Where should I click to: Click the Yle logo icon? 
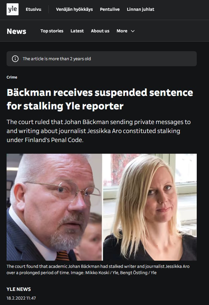(13, 9)
